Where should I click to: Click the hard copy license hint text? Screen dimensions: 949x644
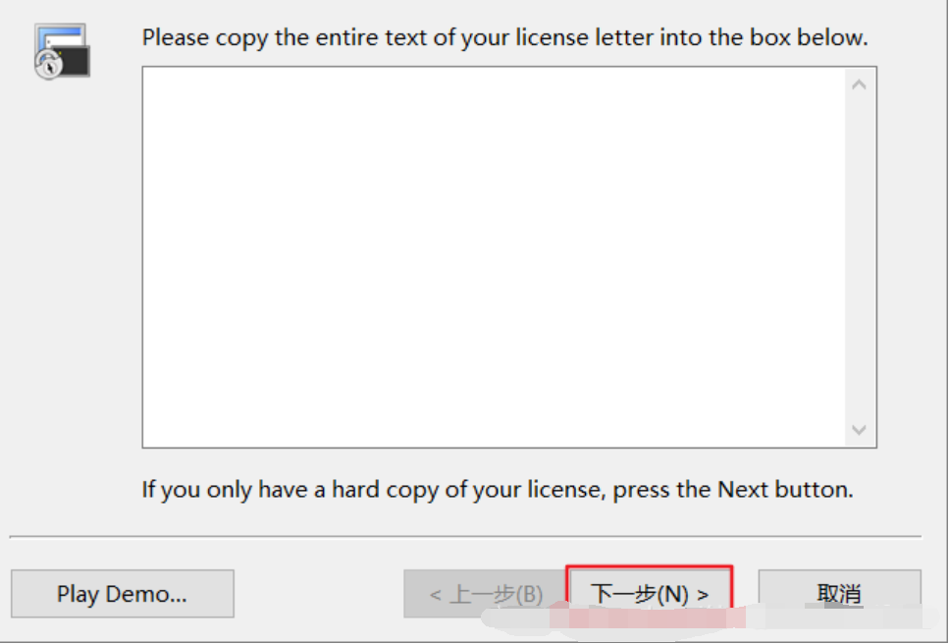pyautogui.click(x=497, y=489)
